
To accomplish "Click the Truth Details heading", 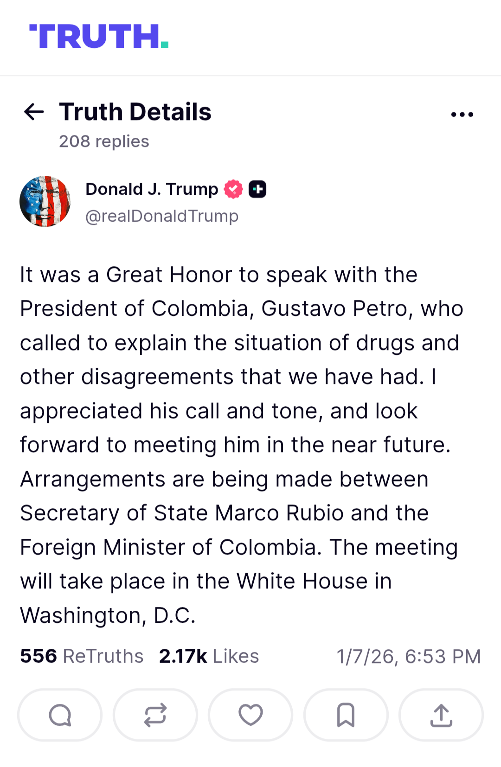I will [135, 112].
